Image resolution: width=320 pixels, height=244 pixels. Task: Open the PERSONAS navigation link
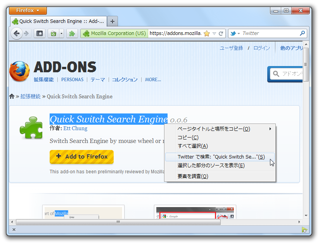coord(73,80)
